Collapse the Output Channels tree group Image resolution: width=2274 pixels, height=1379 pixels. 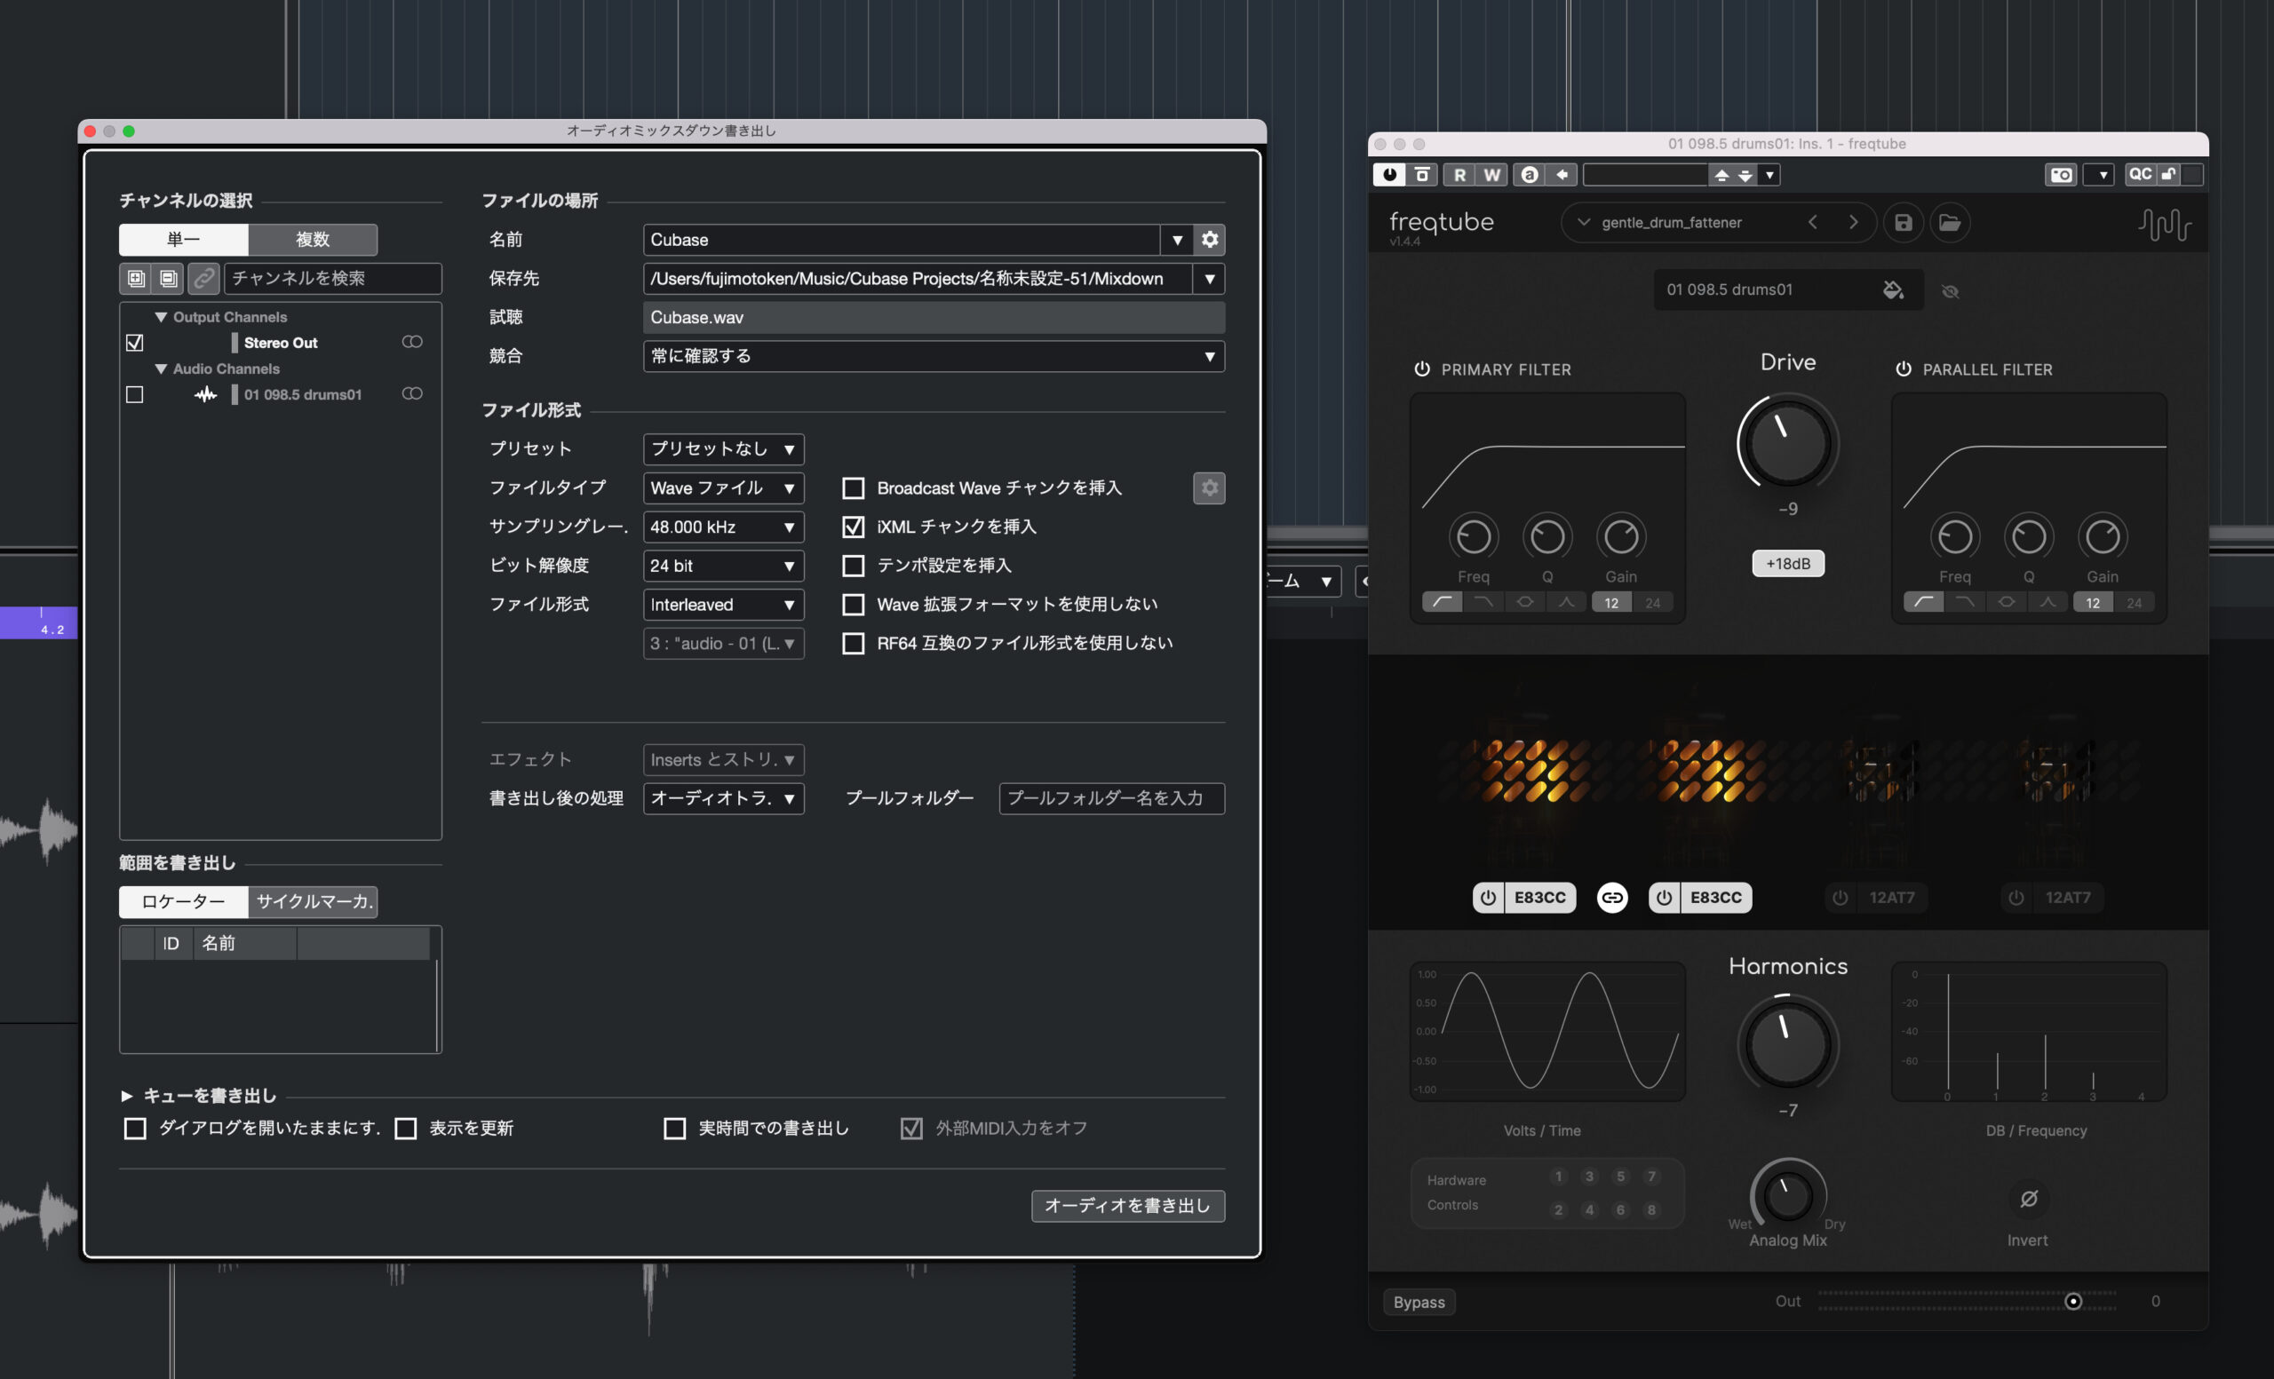click(161, 317)
